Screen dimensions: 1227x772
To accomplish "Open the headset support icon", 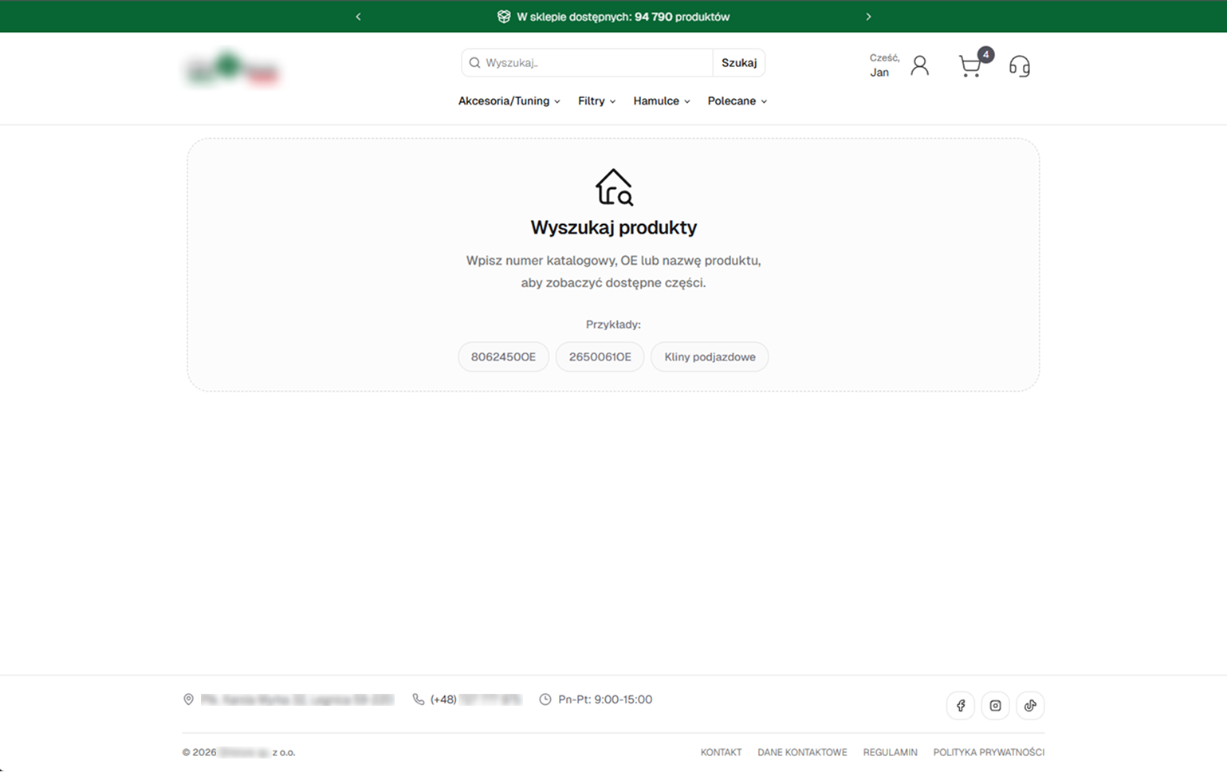I will pos(1019,66).
